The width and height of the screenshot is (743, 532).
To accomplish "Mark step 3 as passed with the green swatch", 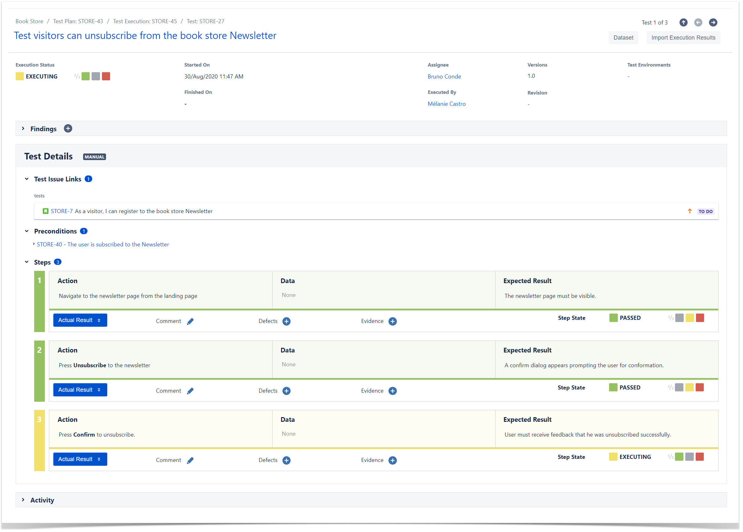I will [679, 457].
